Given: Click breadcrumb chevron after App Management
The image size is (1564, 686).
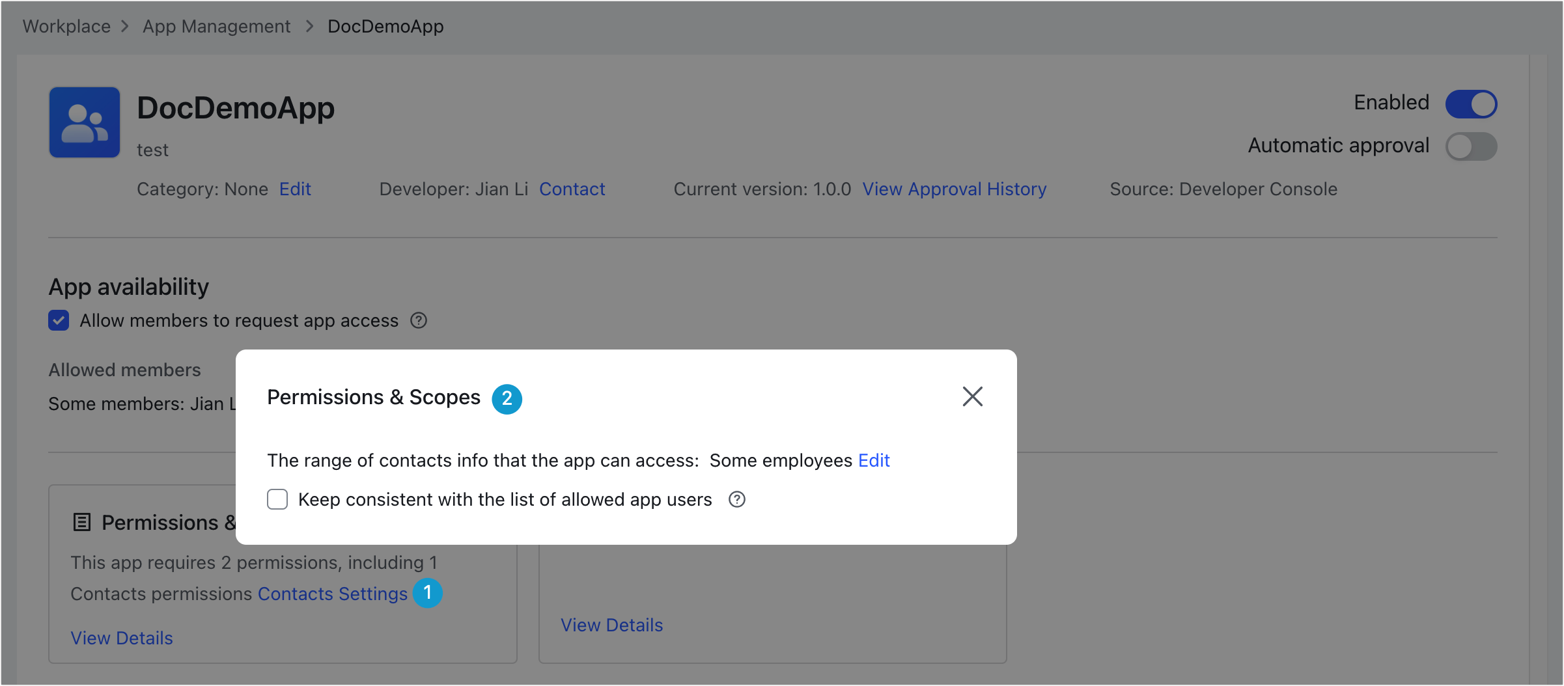Looking at the screenshot, I should point(309,27).
